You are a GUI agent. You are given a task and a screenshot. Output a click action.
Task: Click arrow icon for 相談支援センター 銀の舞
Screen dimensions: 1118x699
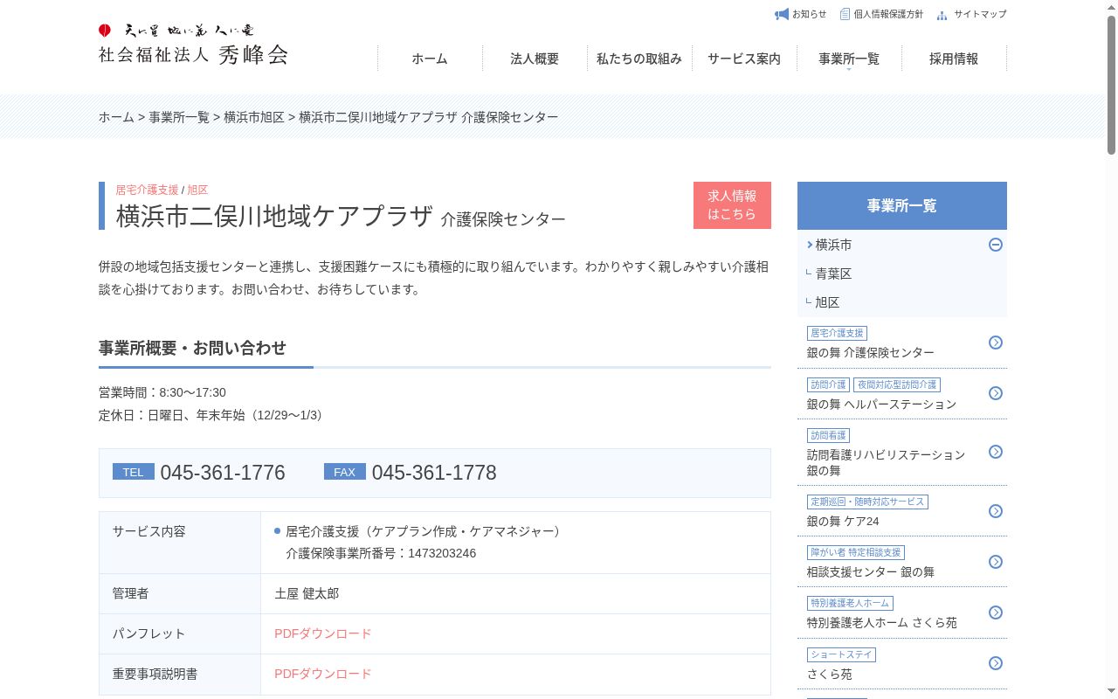996,562
